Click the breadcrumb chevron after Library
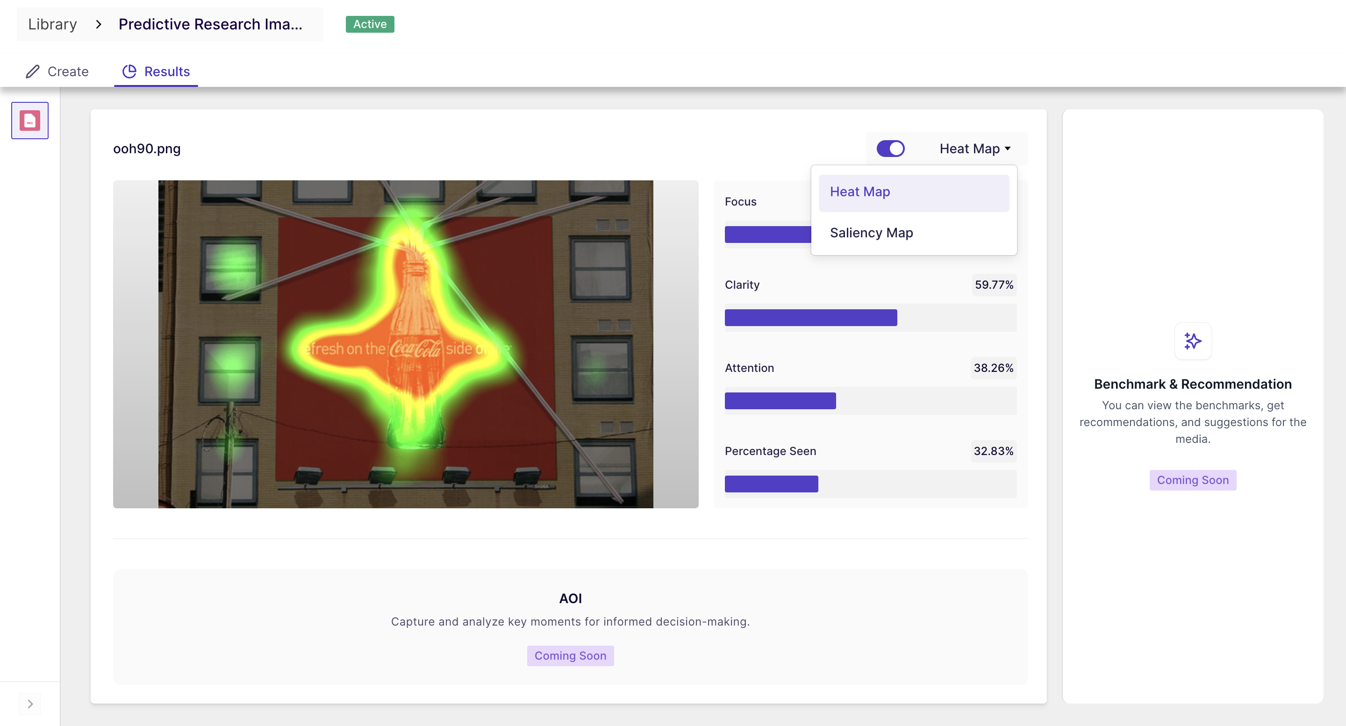This screenshot has height=726, width=1346. point(98,25)
